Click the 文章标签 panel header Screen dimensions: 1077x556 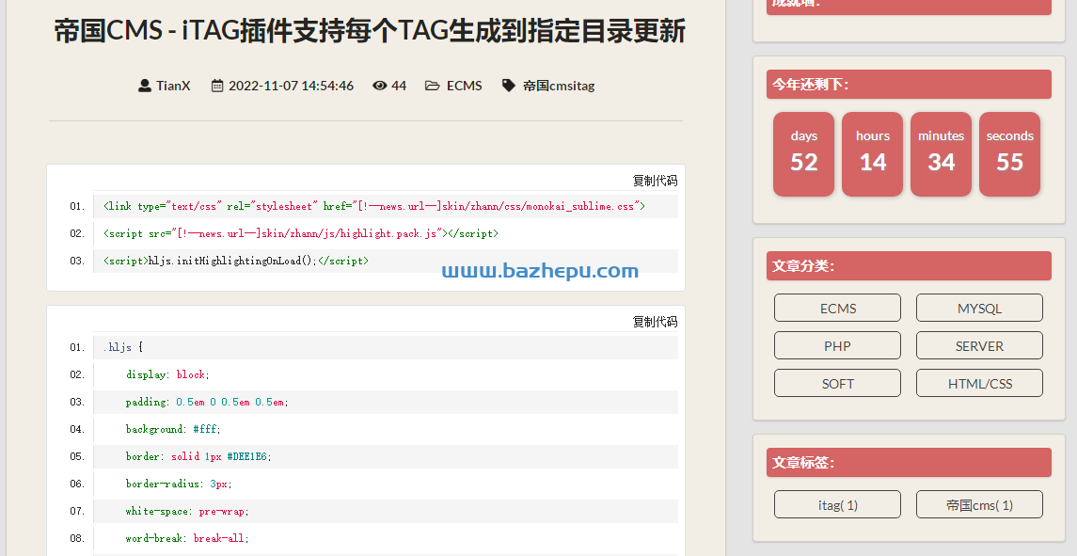pos(909,462)
